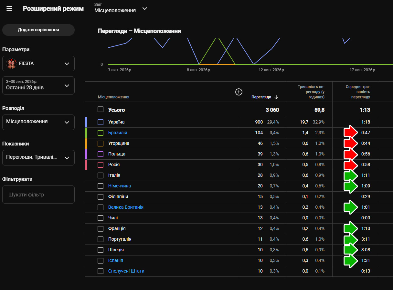The image size is (393, 290).
Task: Click the Чилі row label
Action: [113, 218]
